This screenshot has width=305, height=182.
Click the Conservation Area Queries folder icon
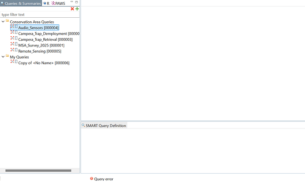[8, 21]
